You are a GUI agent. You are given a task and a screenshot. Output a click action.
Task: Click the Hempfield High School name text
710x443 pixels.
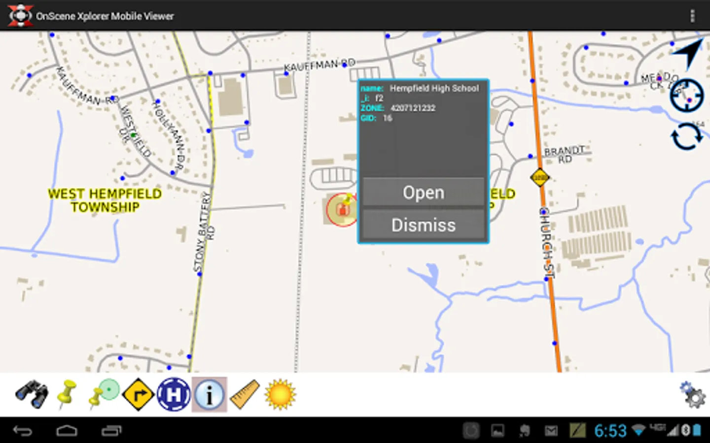point(434,89)
